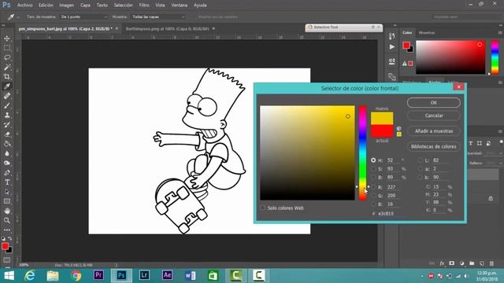Viewport: 504px width, 283px height.
Task: Open the Todas las capas sample dropdown
Action: coord(158,17)
